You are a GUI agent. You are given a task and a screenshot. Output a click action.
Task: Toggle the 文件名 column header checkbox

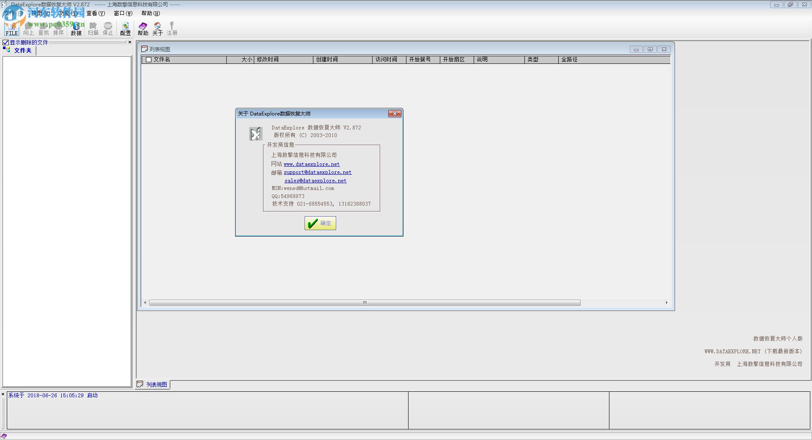click(x=148, y=60)
